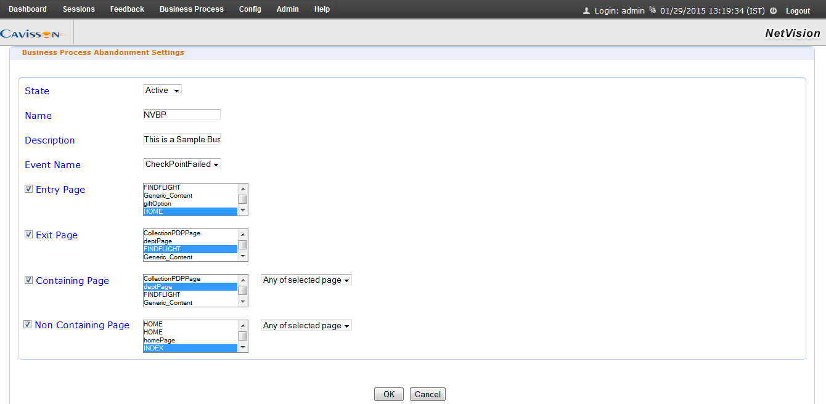
Task: Open the State dropdown showing Active
Action: (x=162, y=91)
